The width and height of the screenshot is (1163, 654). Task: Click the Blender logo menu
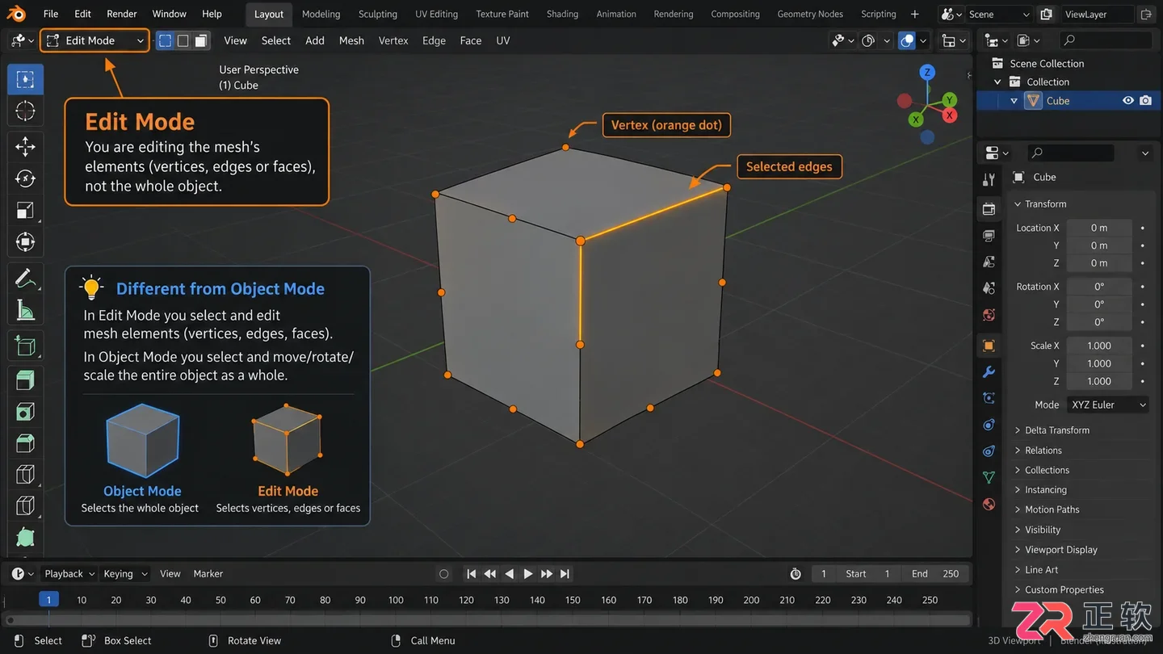[16, 14]
